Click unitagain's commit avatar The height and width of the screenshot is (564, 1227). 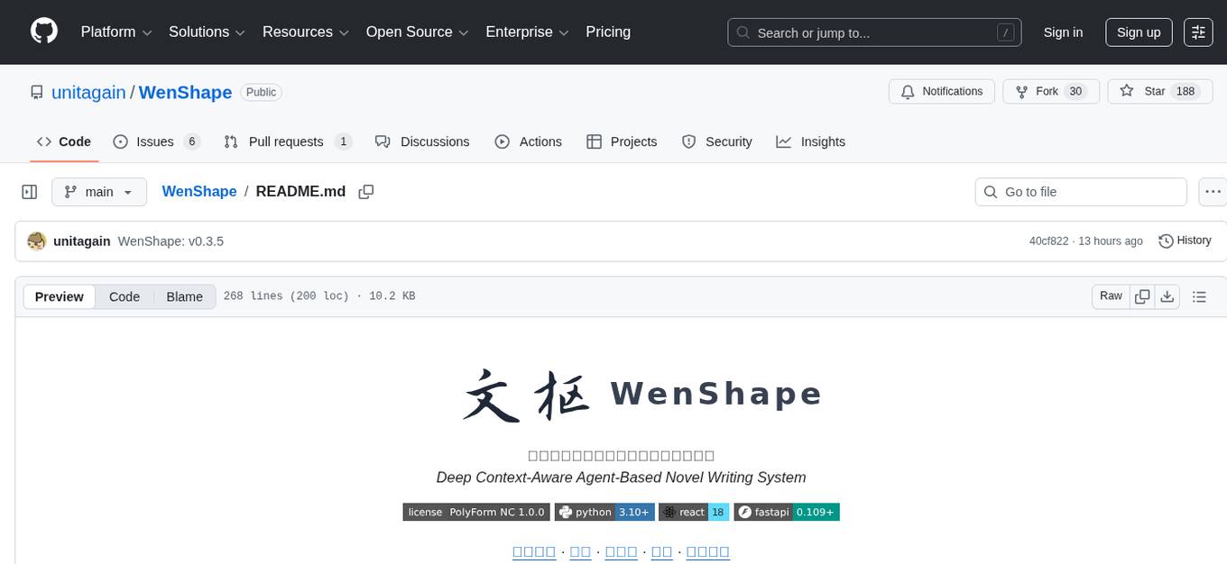coord(36,241)
